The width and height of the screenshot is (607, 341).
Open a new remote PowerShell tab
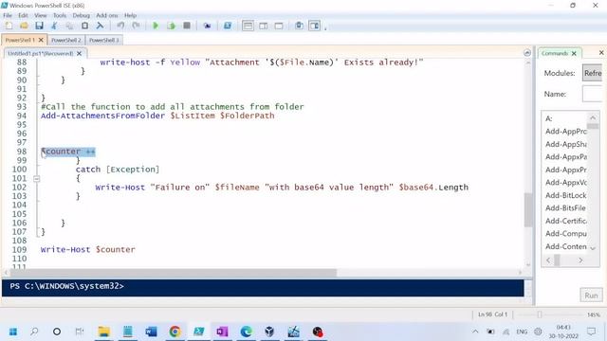point(207,26)
